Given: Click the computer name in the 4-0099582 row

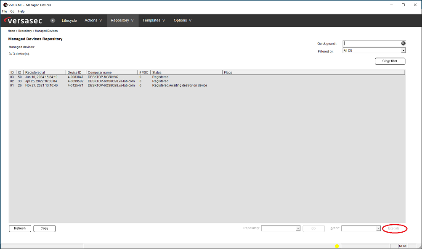Looking at the screenshot, I should (x=111, y=81).
